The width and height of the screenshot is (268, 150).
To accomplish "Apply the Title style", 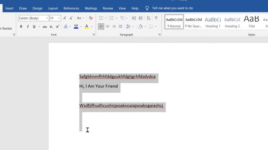I will pyautogui.click(x=251, y=22).
